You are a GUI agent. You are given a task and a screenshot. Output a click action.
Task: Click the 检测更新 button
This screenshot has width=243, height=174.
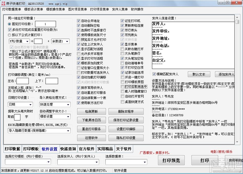[x=92, y=111]
